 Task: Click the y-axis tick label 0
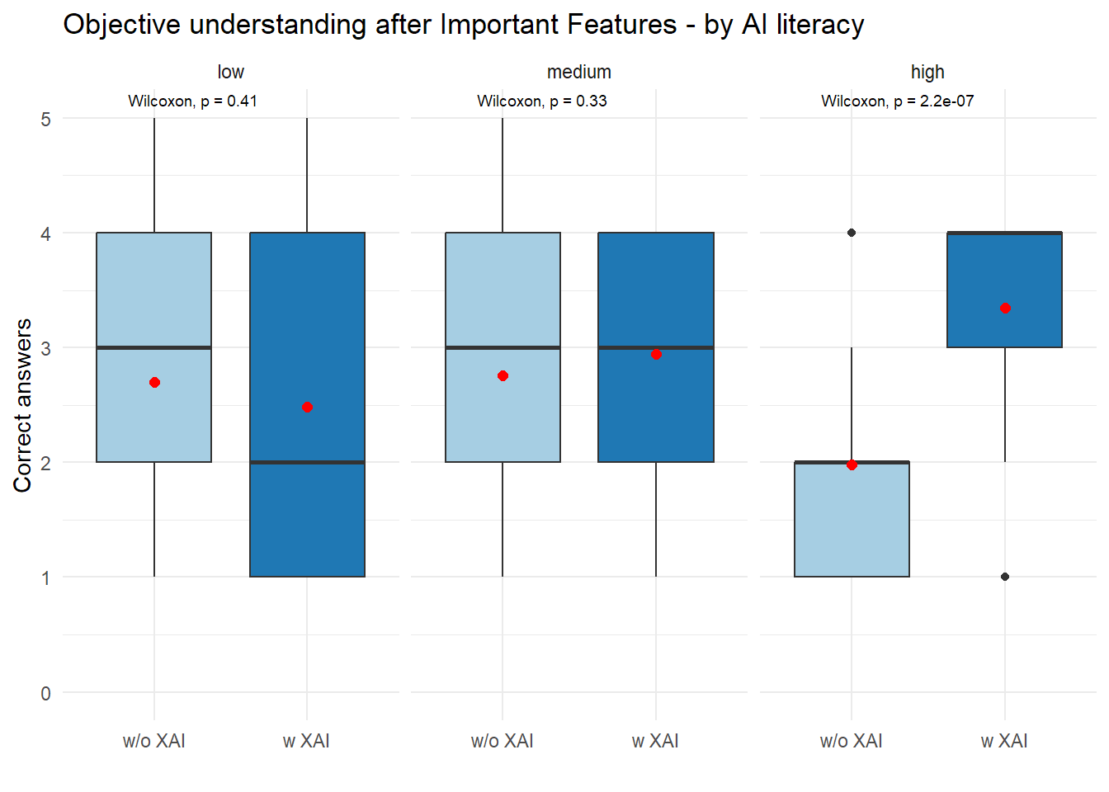click(45, 694)
